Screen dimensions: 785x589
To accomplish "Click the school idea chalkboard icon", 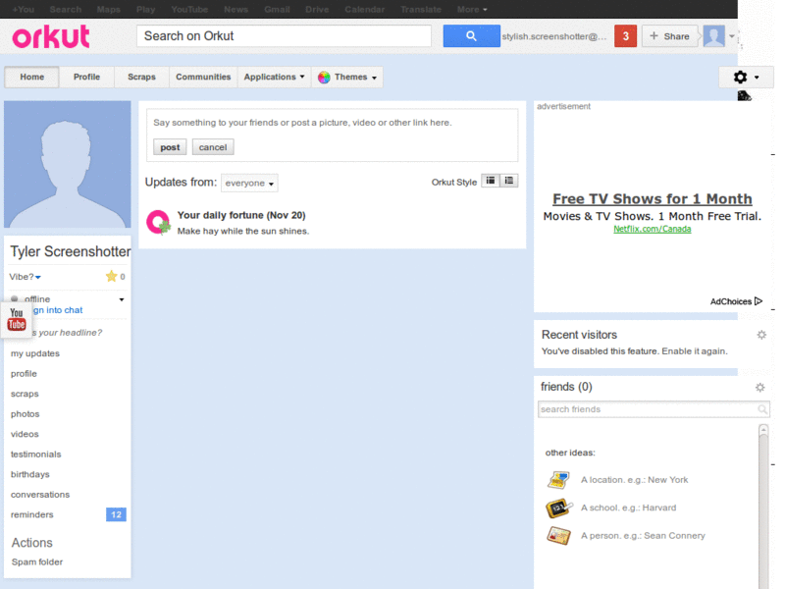I will pos(558,508).
